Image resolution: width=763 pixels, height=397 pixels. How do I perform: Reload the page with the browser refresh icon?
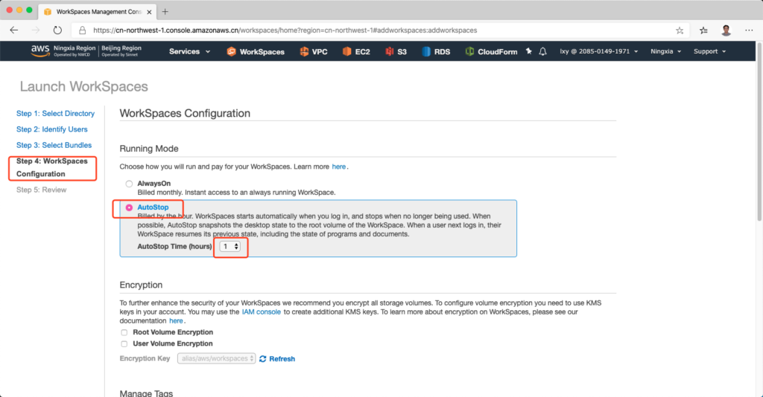[57, 30]
